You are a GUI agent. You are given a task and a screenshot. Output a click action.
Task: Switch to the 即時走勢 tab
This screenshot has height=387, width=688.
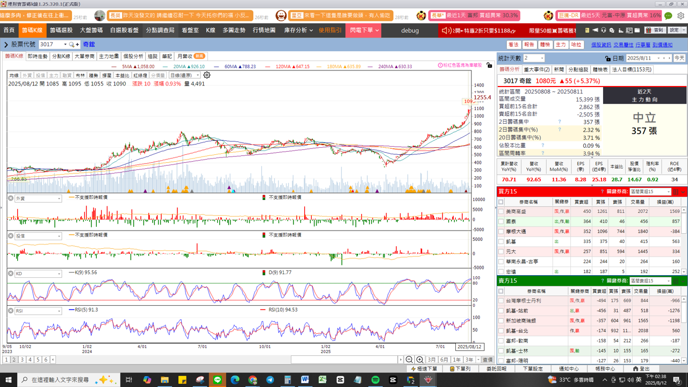[x=38, y=56]
